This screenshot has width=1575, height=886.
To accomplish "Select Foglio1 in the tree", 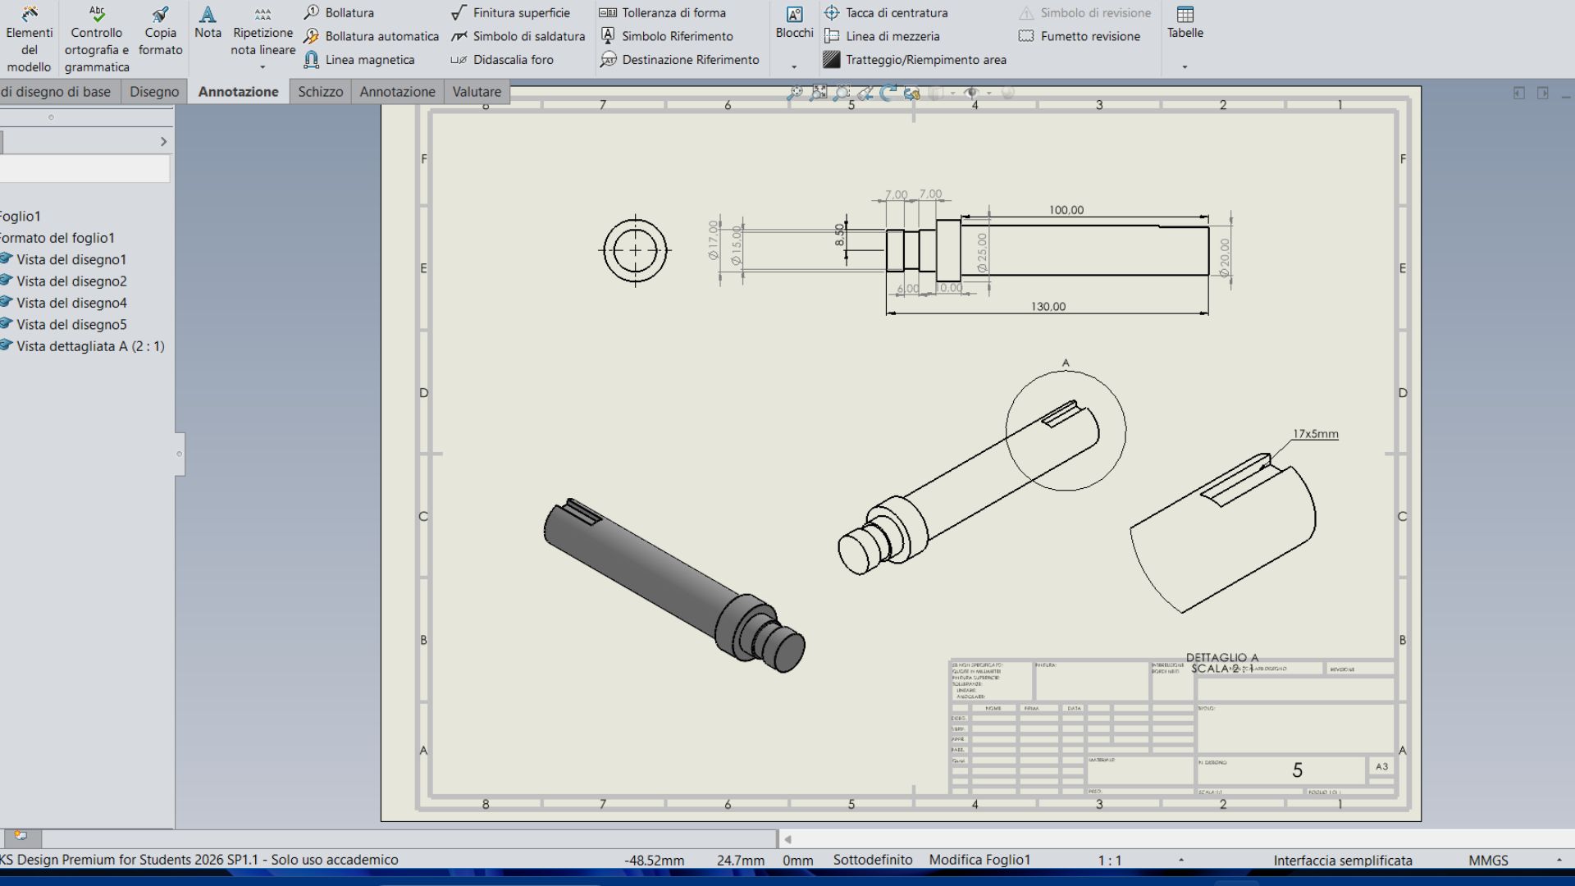I will 21,217.
